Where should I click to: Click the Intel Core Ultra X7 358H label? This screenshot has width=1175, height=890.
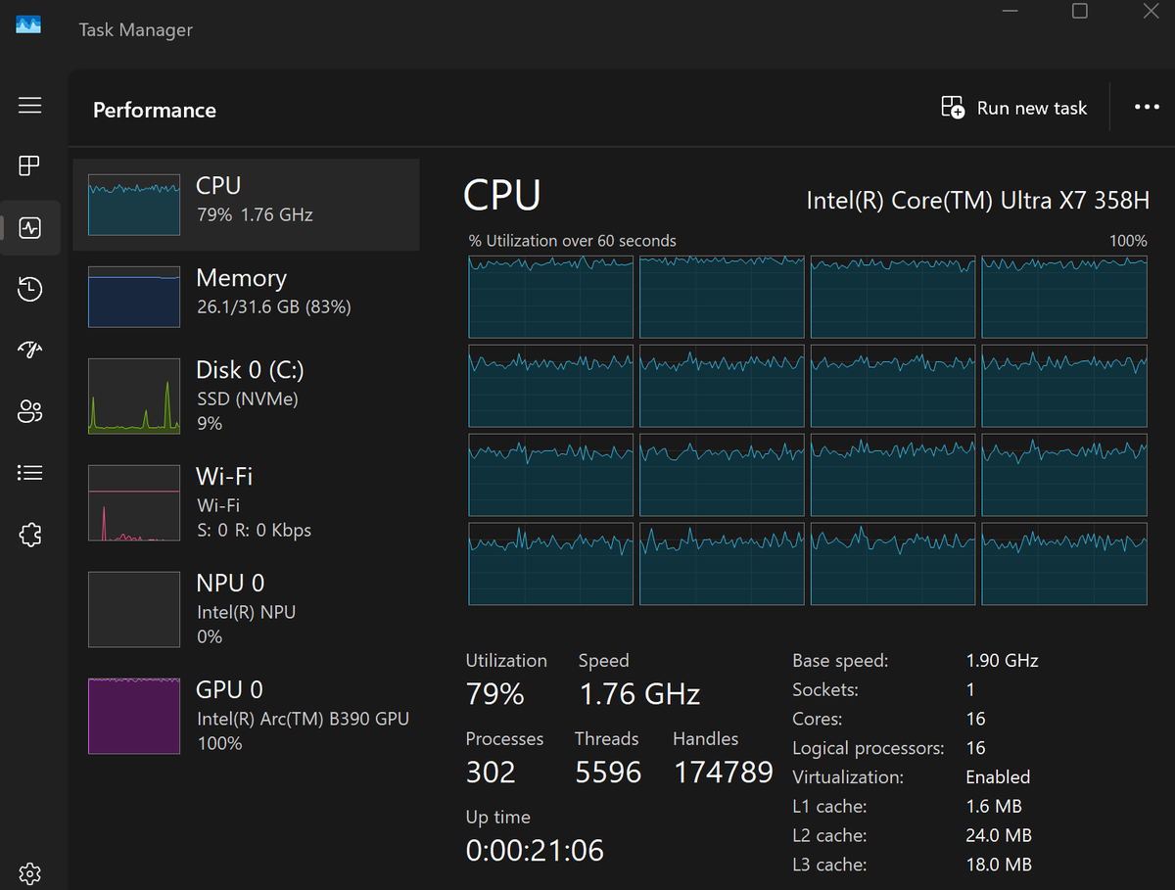click(977, 200)
